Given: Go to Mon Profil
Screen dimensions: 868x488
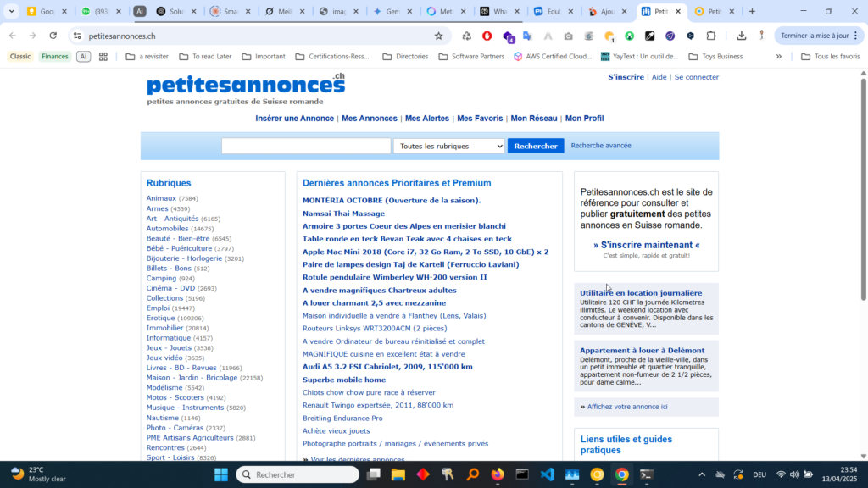Looking at the screenshot, I should (584, 119).
